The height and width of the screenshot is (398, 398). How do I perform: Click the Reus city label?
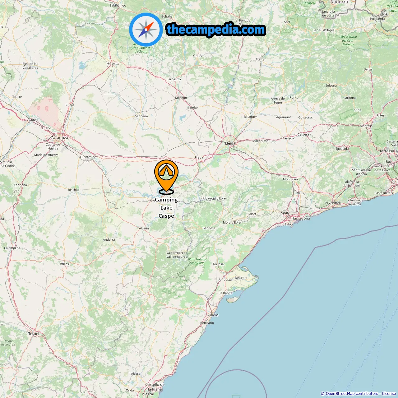(285, 213)
